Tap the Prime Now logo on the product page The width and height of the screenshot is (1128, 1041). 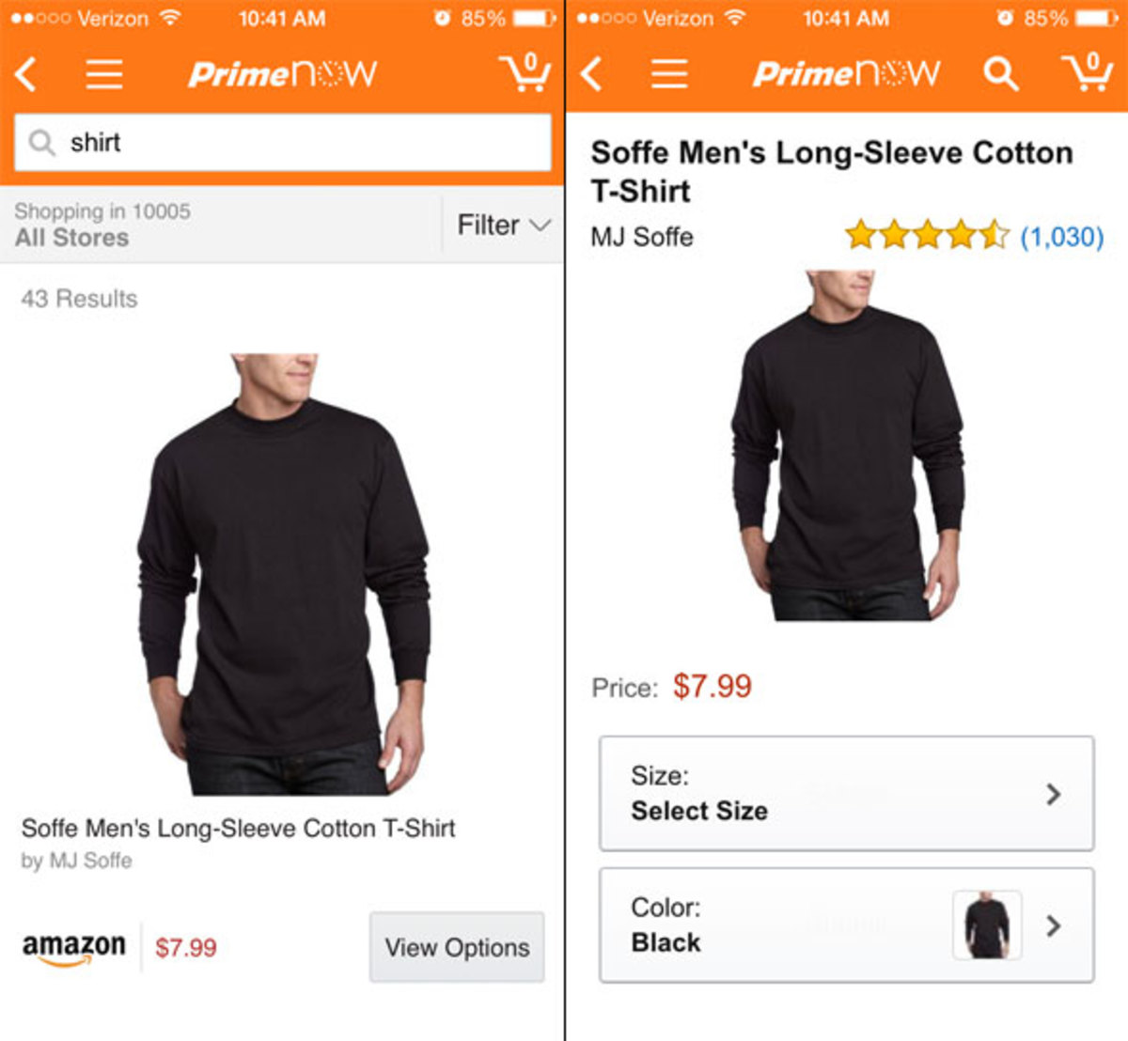[845, 73]
